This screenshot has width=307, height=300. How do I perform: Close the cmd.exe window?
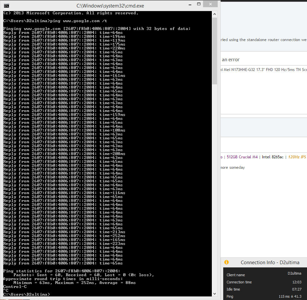coord(210,4)
